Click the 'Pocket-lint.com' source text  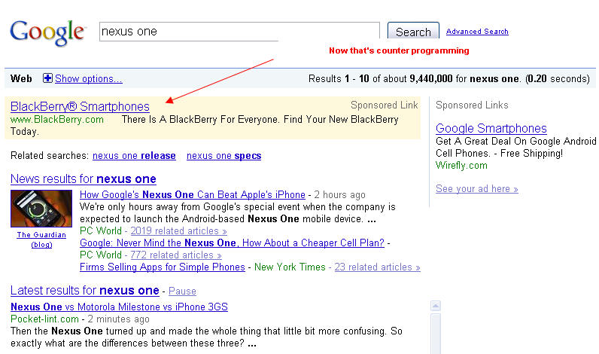44,319
